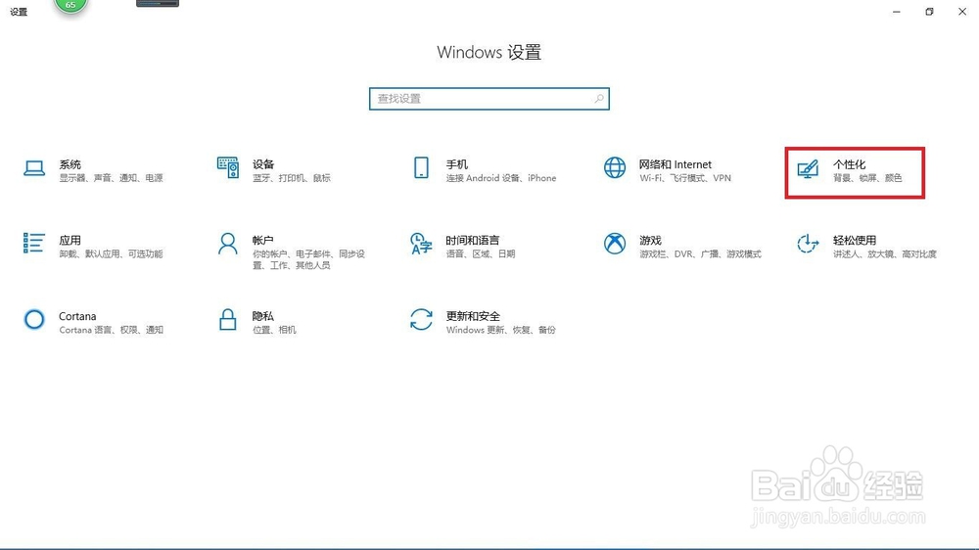Click the 帐户 title label

point(262,241)
